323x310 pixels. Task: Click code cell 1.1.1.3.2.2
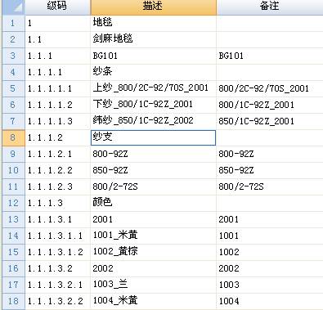point(57,301)
